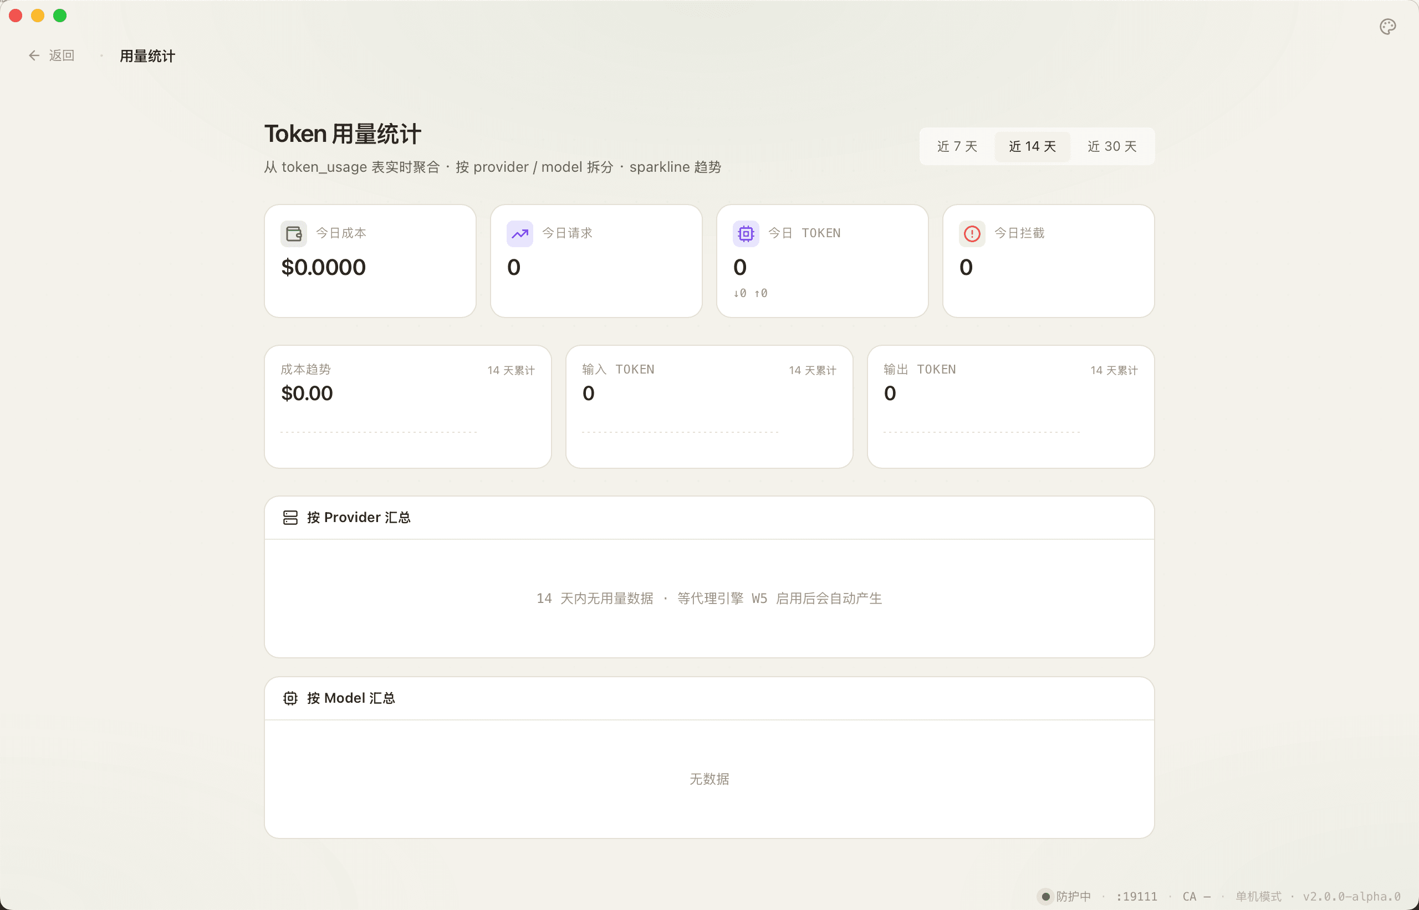The height and width of the screenshot is (910, 1419).
Task: Click the Token 用量统计 page heading
Action: (342, 134)
